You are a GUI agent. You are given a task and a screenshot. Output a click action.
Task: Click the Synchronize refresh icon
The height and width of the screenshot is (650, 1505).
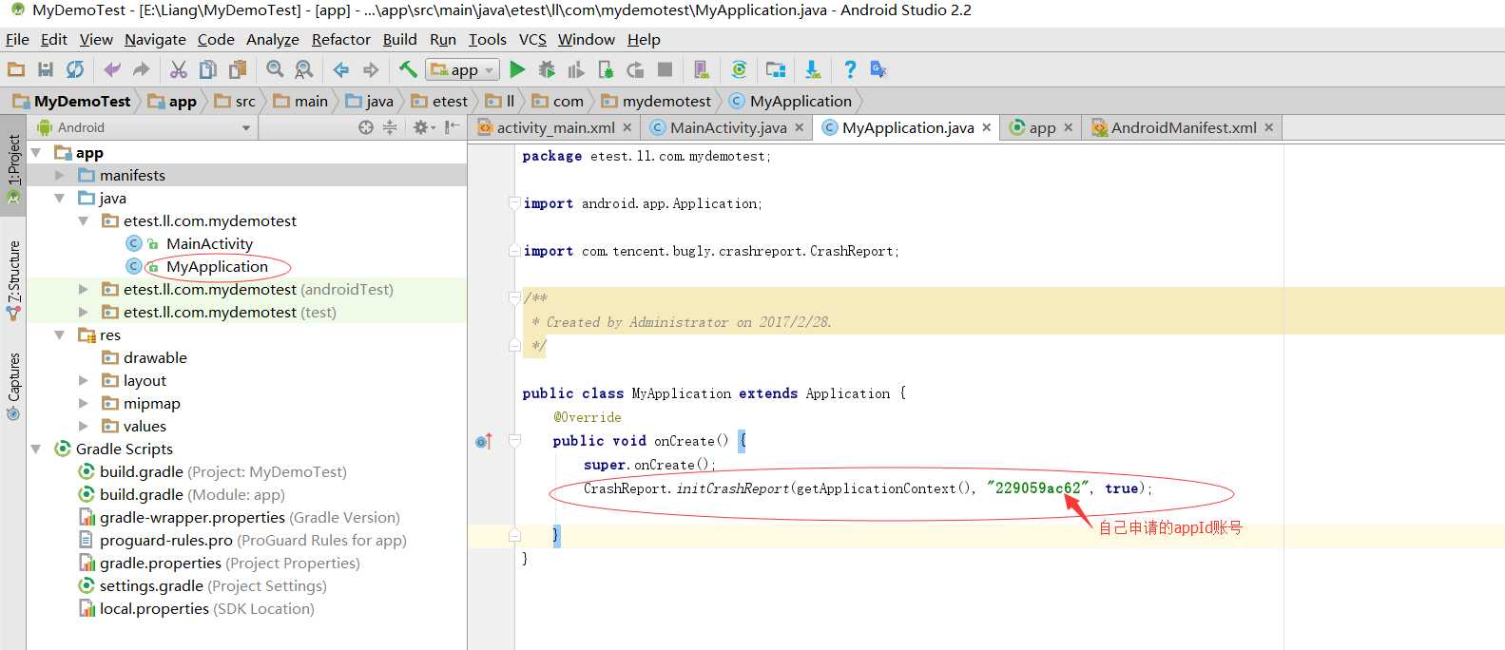74,69
